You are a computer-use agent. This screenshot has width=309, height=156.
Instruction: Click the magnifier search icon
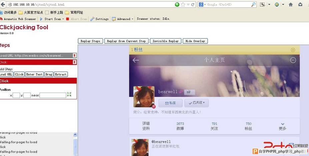click(x=253, y=5)
